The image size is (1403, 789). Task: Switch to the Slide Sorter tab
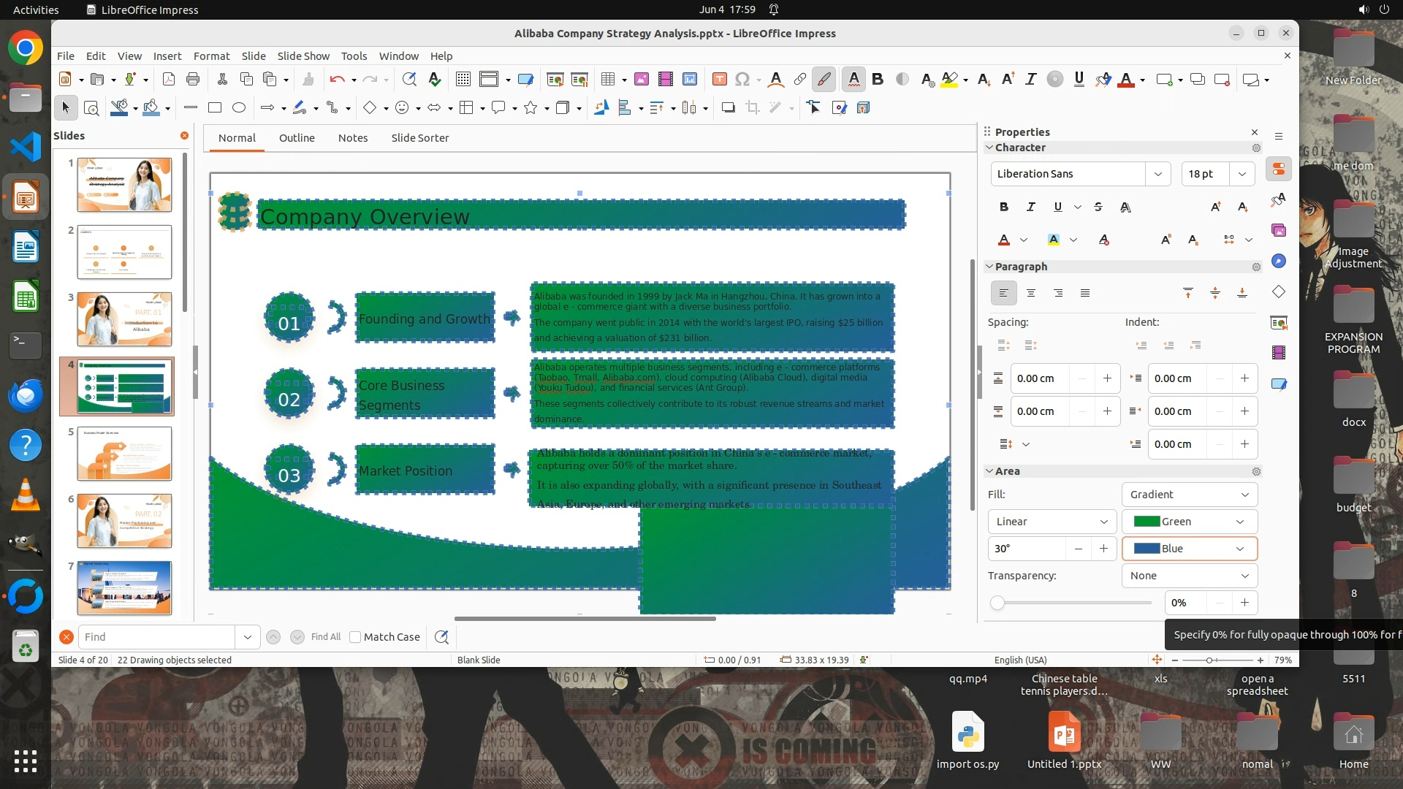419,138
